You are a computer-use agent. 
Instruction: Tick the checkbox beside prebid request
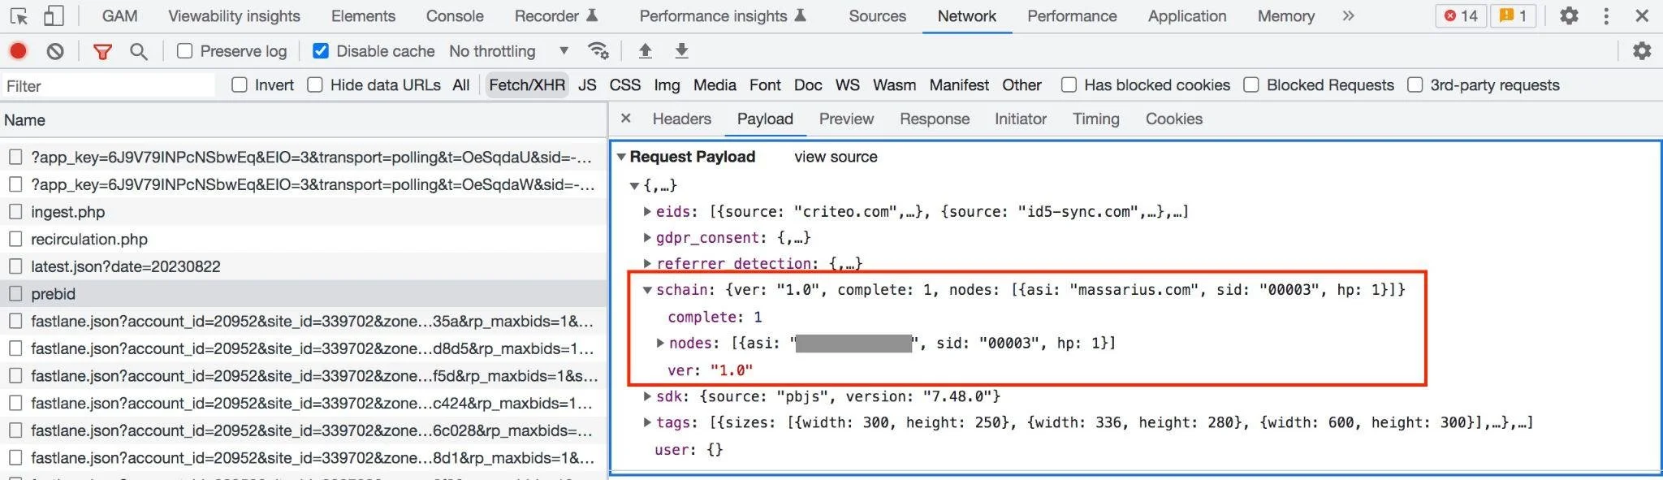(x=15, y=293)
